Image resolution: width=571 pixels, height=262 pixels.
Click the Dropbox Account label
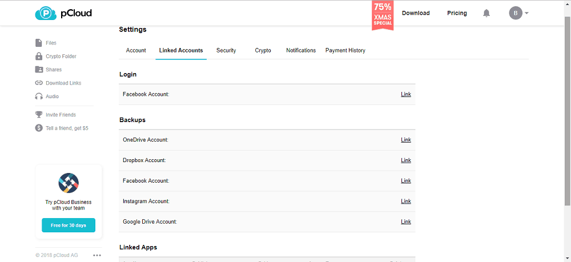click(144, 160)
